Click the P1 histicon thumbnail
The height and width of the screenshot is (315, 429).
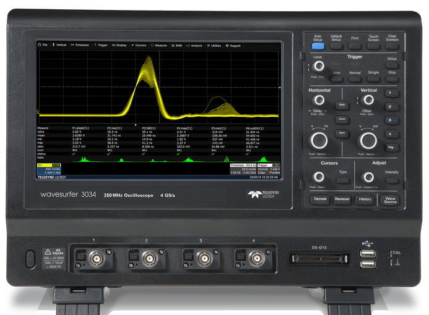pos(84,159)
